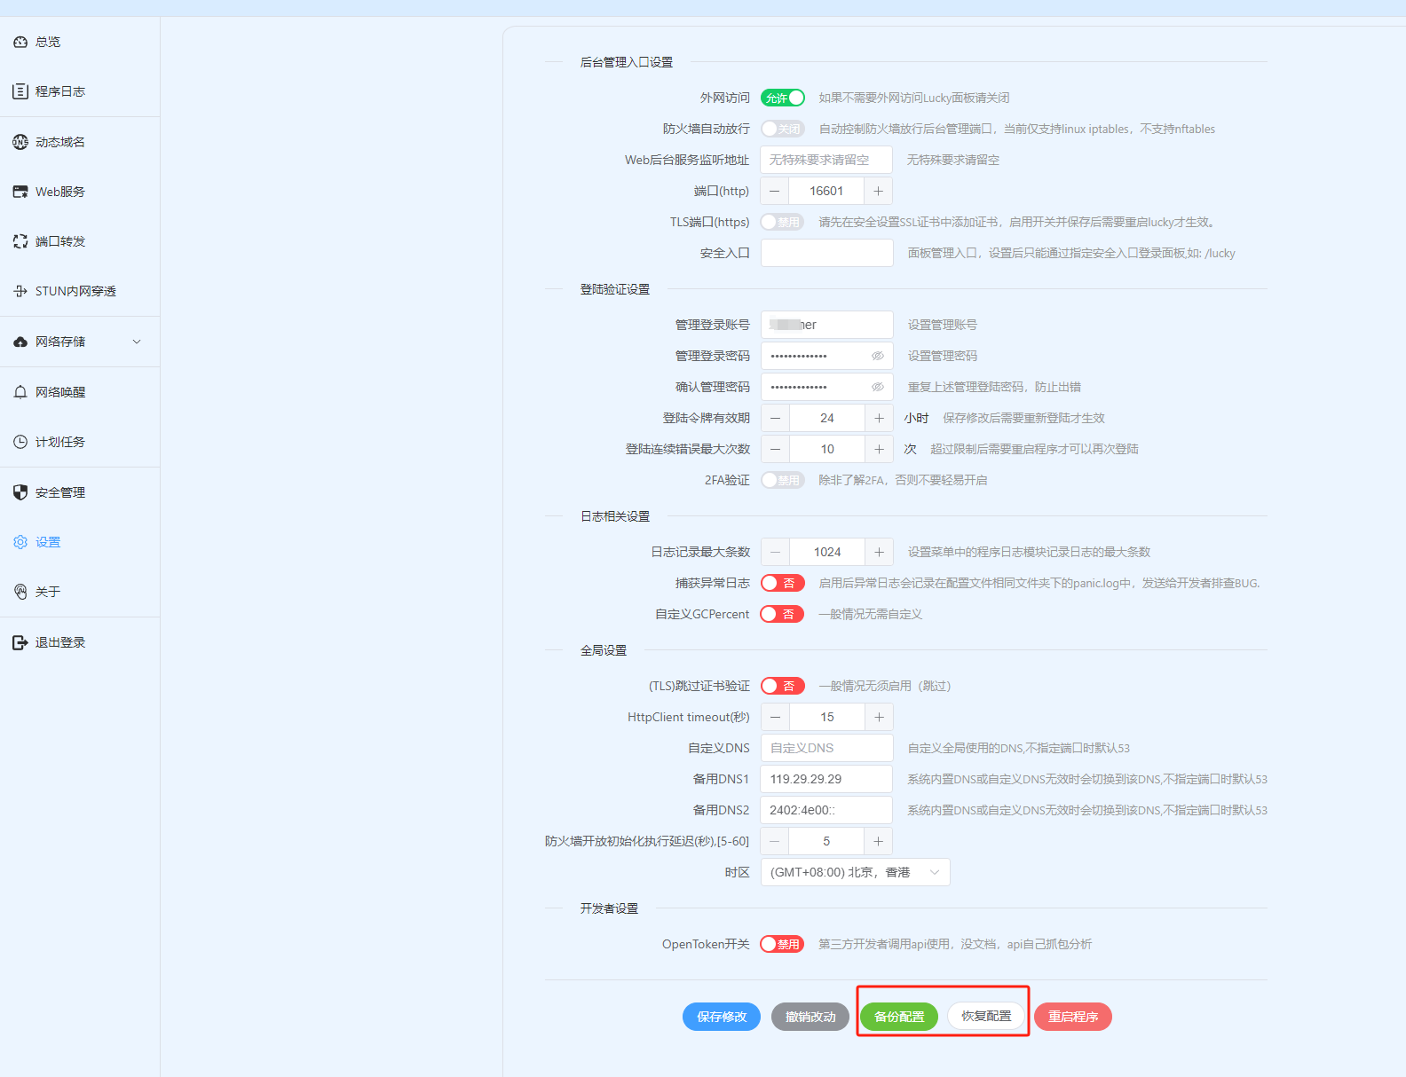Viewport: 1406px width, 1077px height.
Task: Click the 网络唤醒 bell icon
Action: (20, 392)
